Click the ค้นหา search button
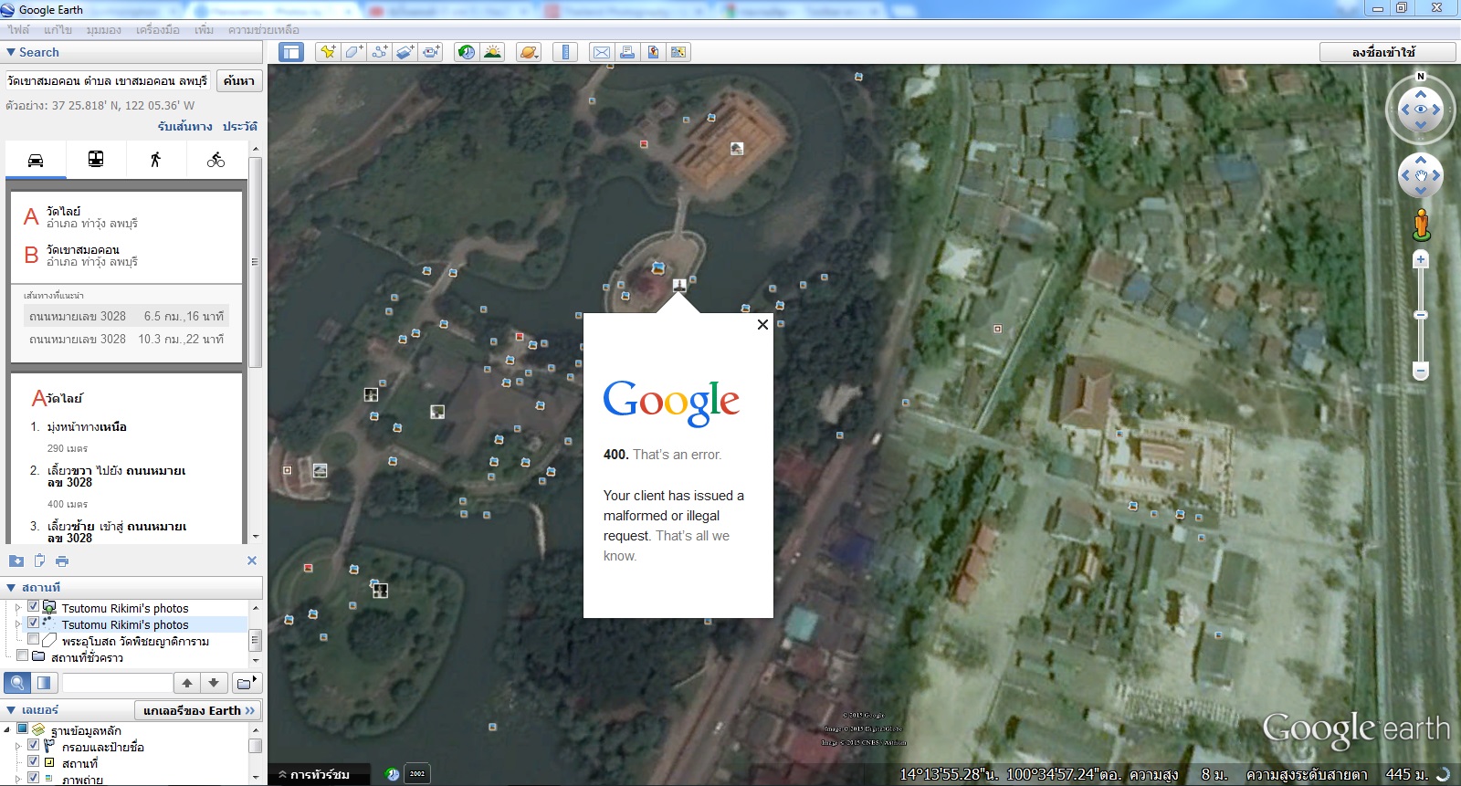This screenshot has width=1461, height=786. click(239, 81)
